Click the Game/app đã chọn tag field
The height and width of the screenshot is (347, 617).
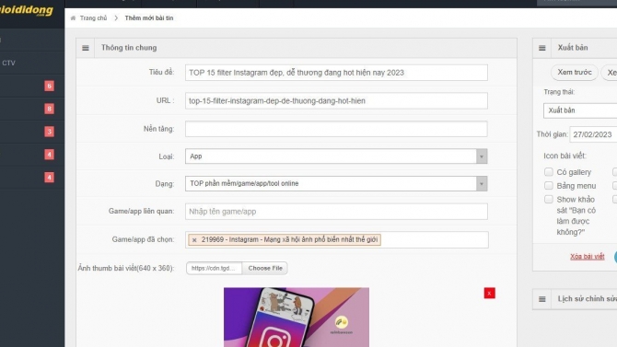(337, 239)
